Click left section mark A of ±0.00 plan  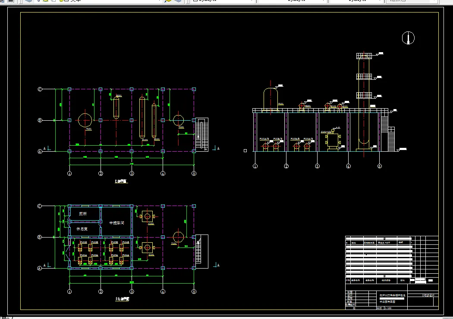click(47, 265)
